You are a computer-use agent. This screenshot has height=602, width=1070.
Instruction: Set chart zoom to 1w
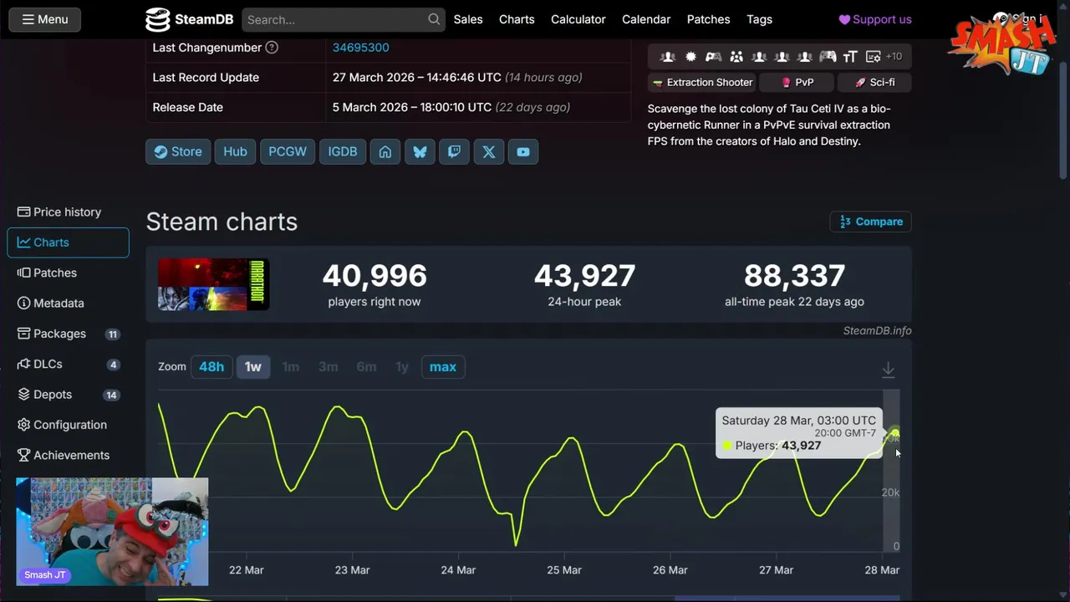point(253,367)
